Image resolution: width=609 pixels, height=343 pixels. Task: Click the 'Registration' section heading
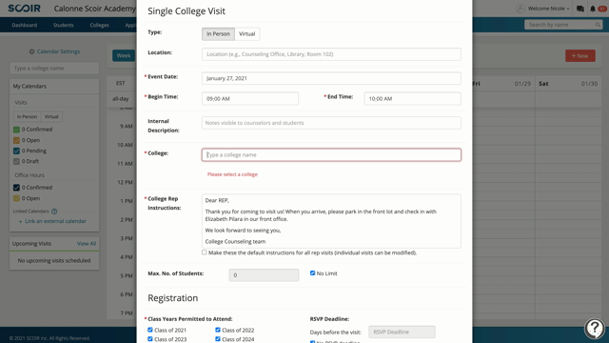[173, 298]
